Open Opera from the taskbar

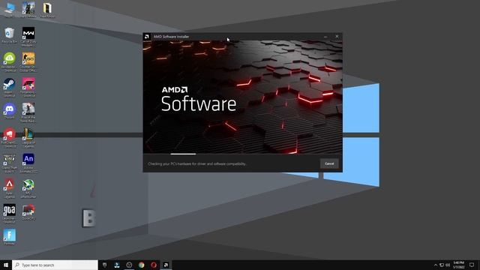tap(154, 265)
